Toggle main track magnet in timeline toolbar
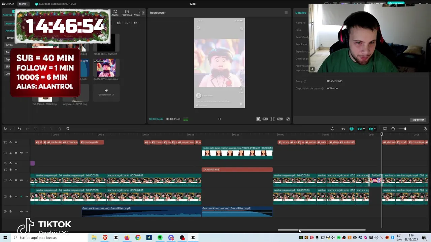The width and height of the screenshot is (431, 242). pyautogui.click(x=343, y=129)
